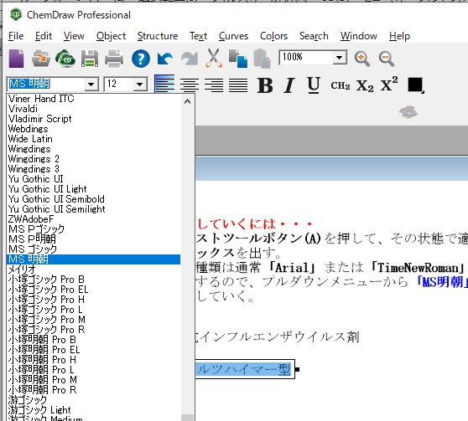Screen dimensions: 468x421
Task: Print the document via the printer icon
Action: point(114,59)
